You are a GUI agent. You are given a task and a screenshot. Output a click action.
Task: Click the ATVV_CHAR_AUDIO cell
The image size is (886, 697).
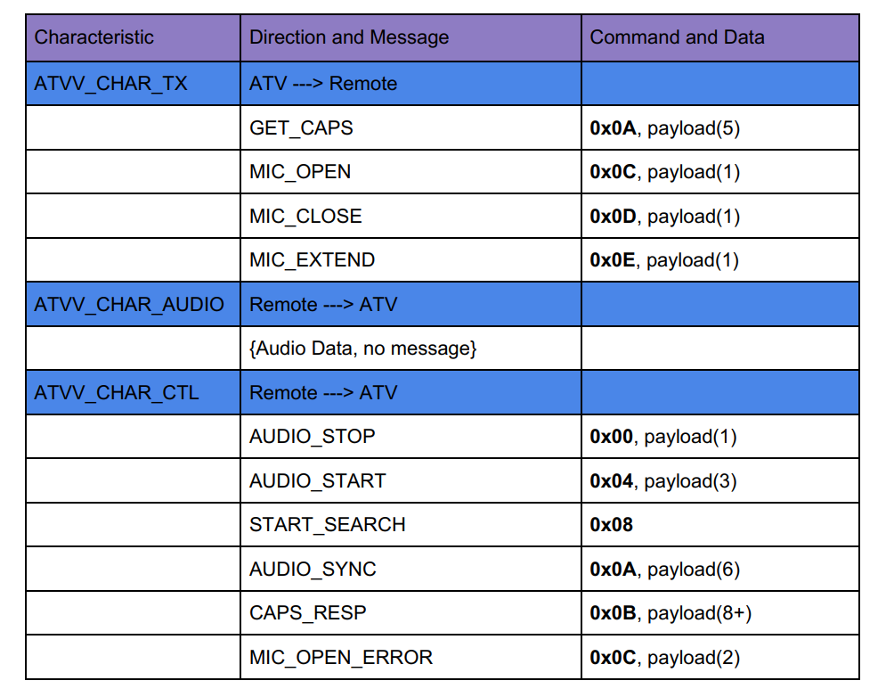coord(133,304)
